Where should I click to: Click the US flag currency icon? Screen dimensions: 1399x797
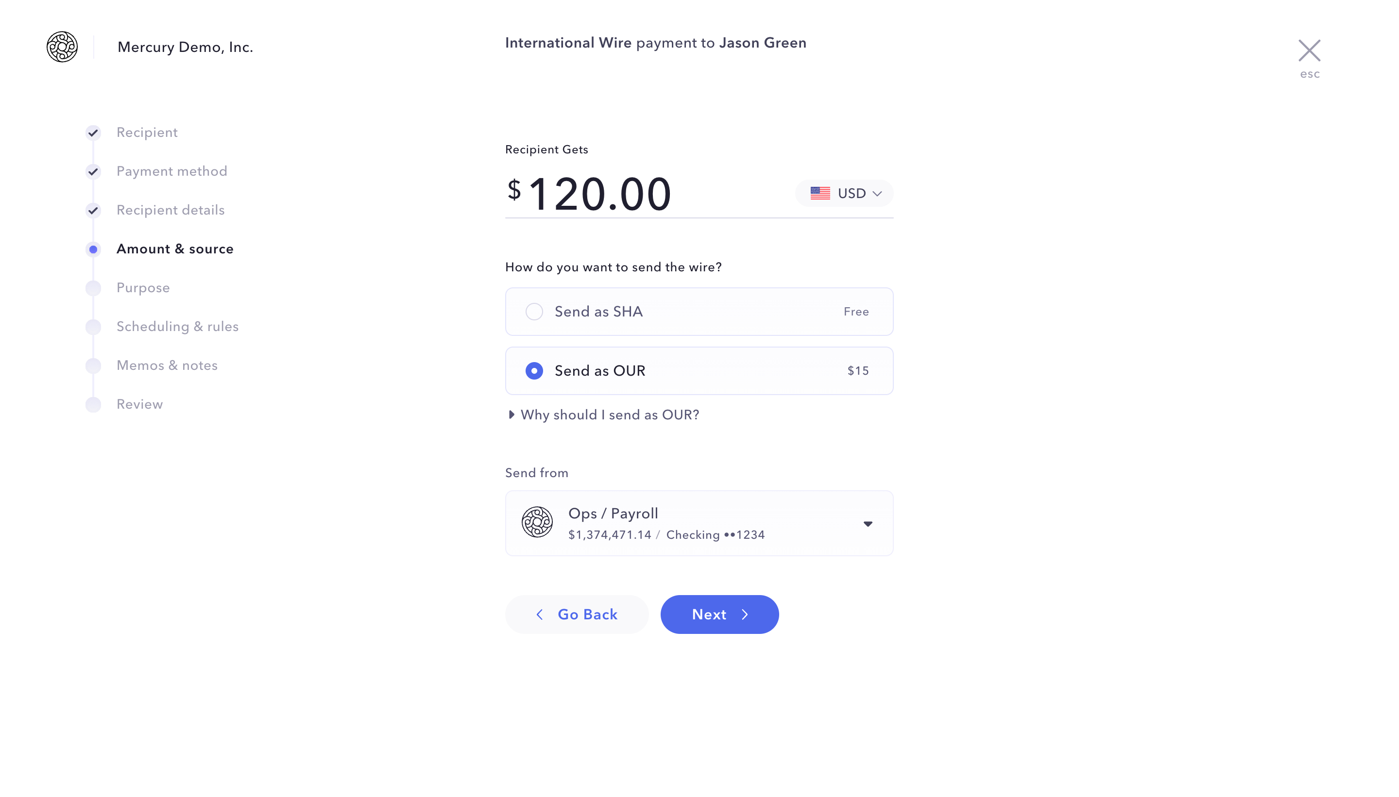819,193
